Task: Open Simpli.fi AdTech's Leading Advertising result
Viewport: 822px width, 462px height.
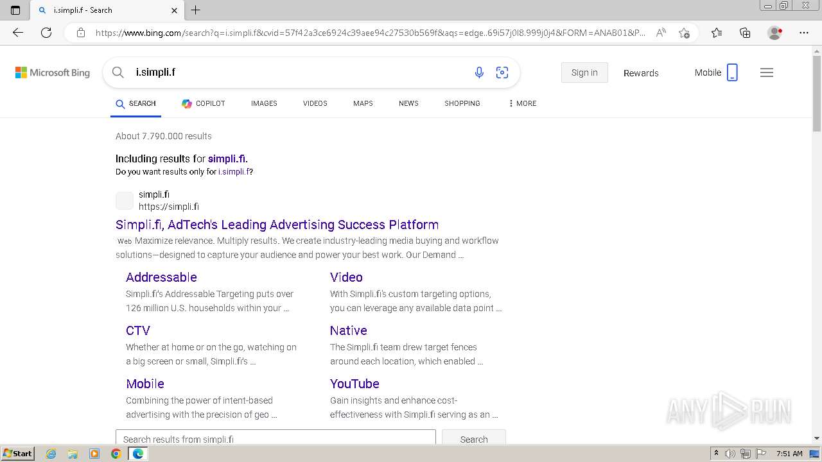Action: (x=277, y=225)
